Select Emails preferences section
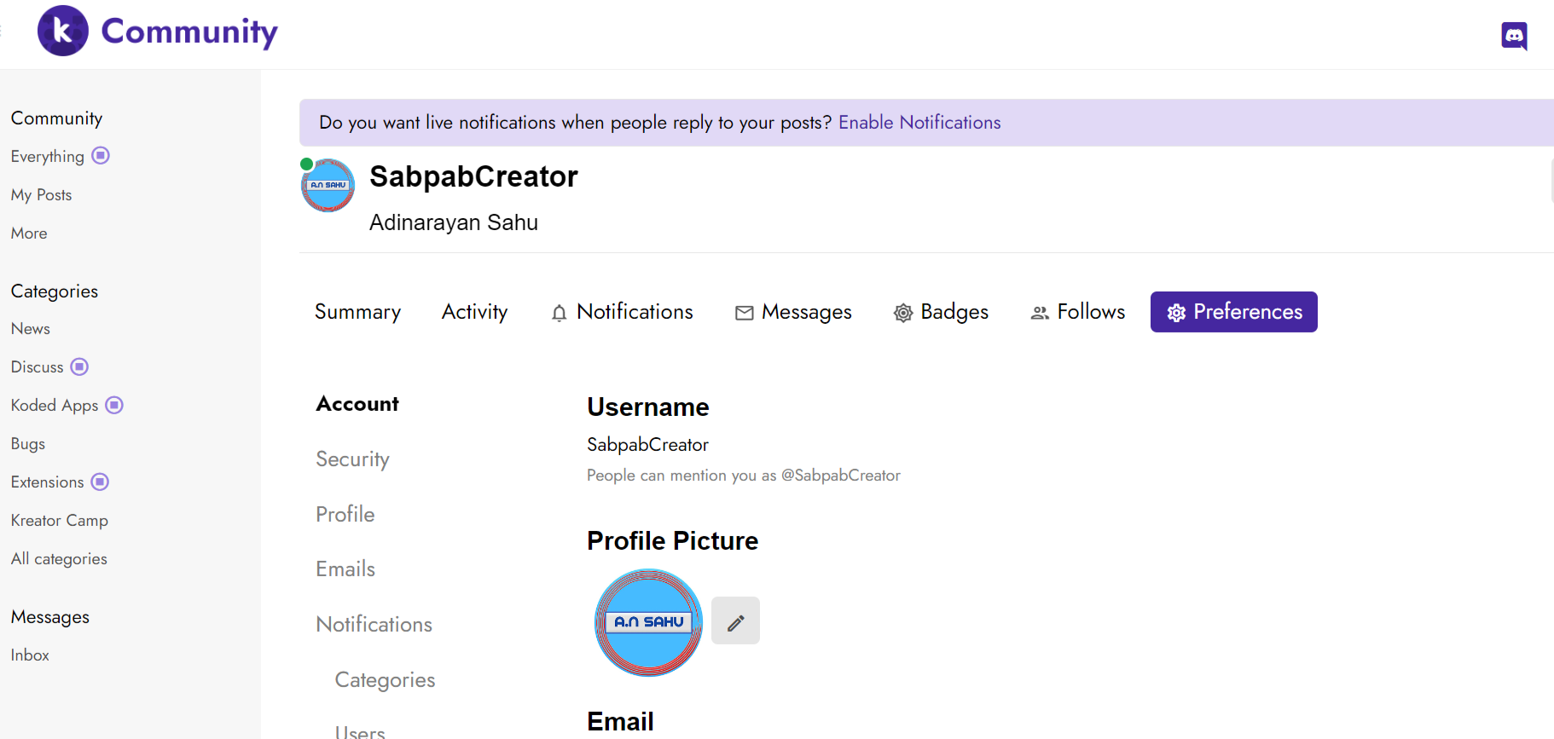This screenshot has width=1554, height=739. [345, 569]
